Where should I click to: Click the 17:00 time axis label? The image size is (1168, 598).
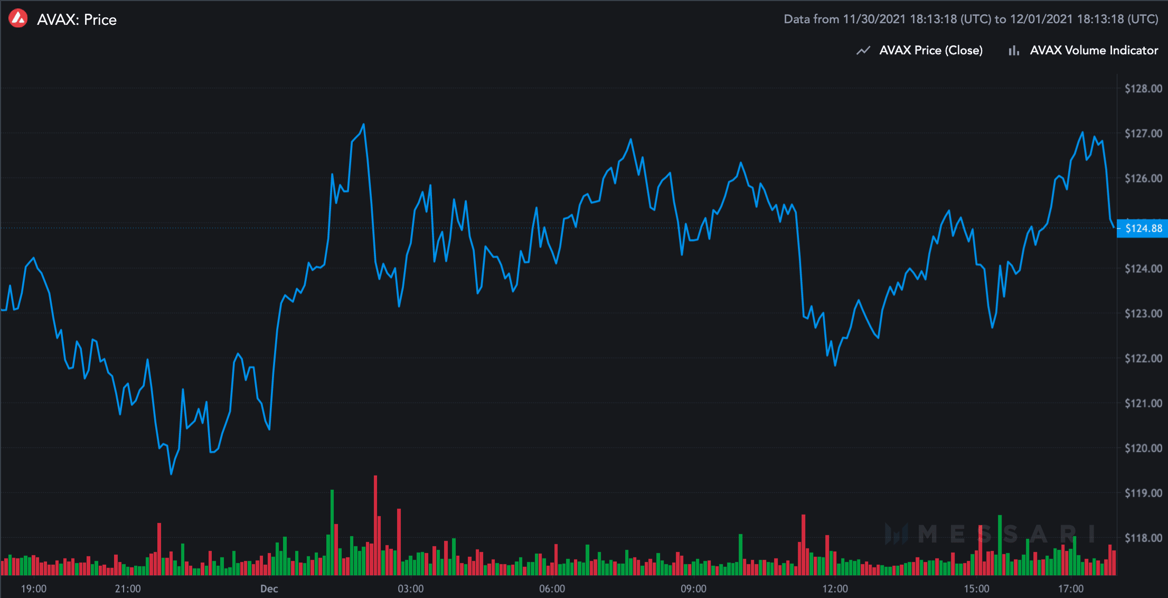[x=1071, y=588]
